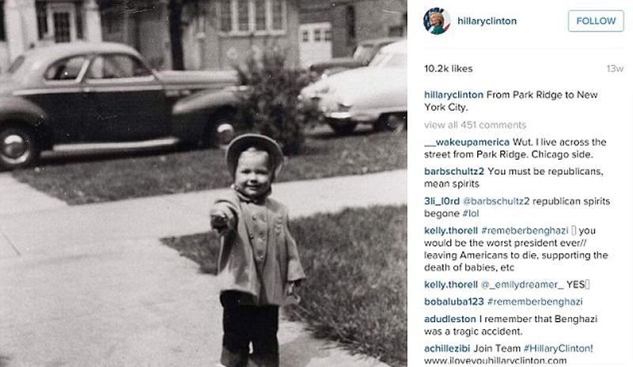This screenshot has height=367, width=633.
Task: Click the FOLLOW button
Action: 596,21
